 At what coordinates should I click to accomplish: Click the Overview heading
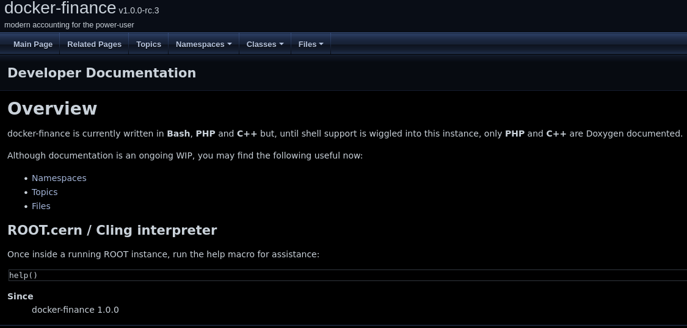pyautogui.click(x=52, y=109)
